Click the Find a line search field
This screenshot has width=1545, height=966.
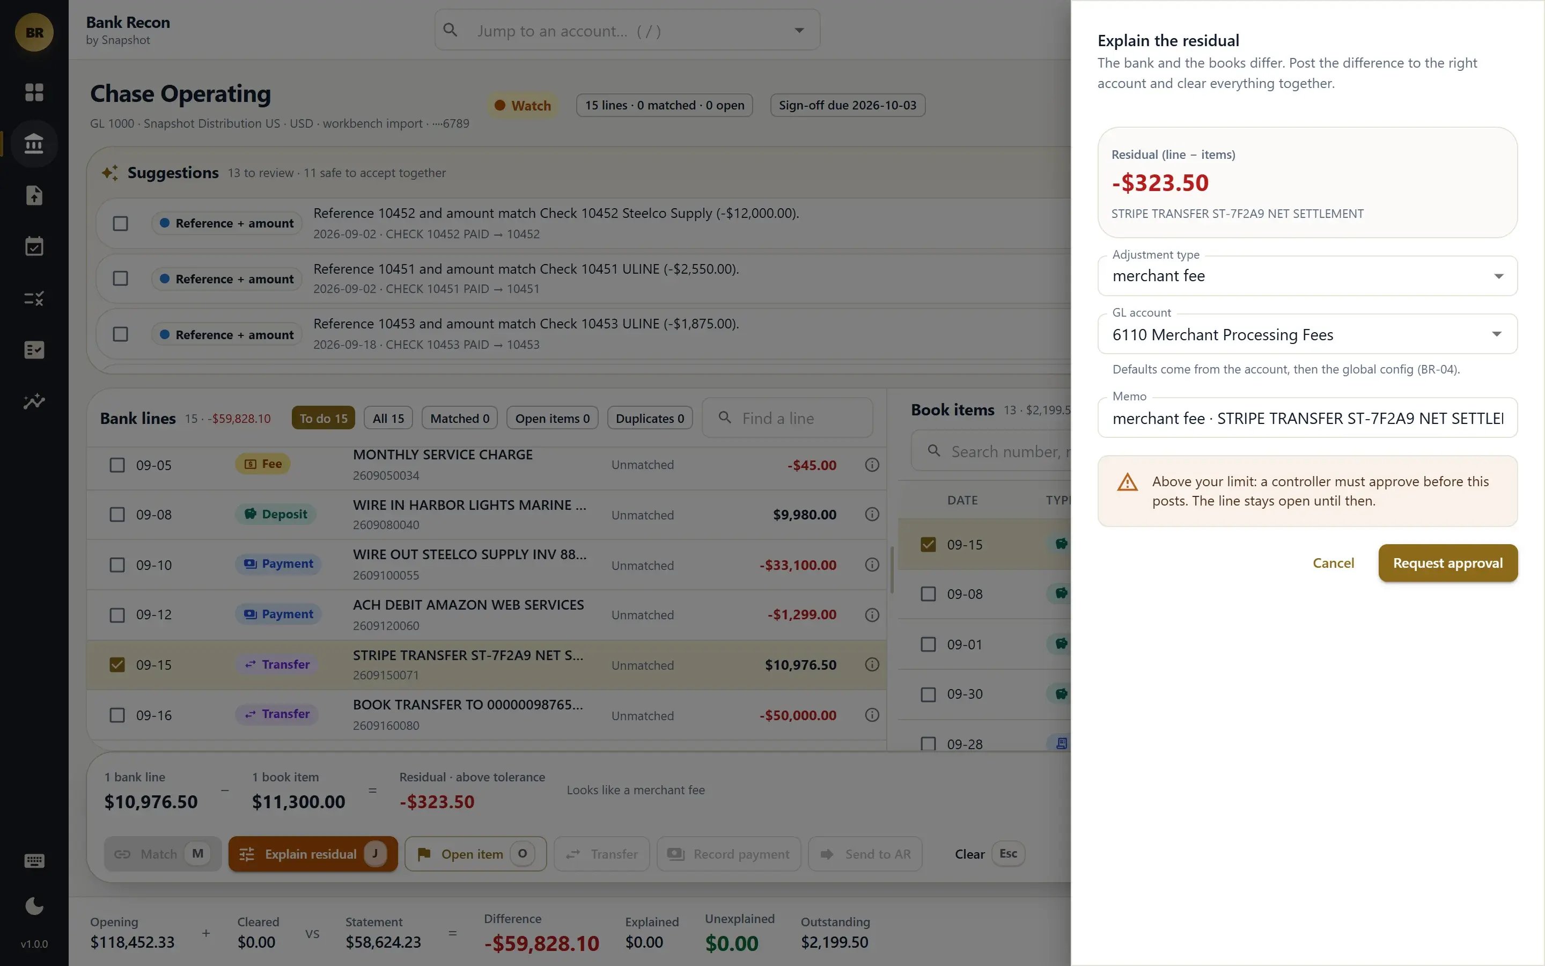pyautogui.click(x=787, y=418)
